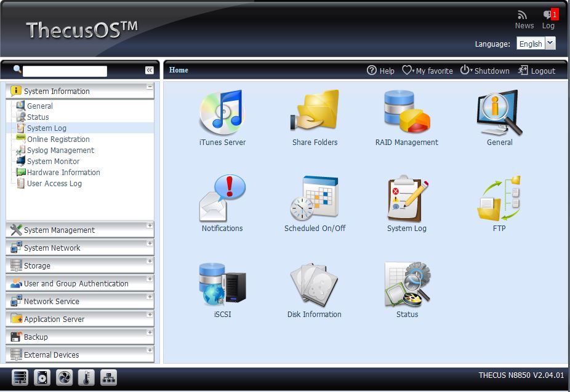Open the Share Folders icon
The height and width of the screenshot is (392, 570).
pos(315,111)
